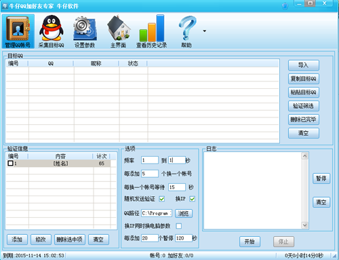Viewport: 339px width, 260px height.
Task: Click log scrollbar up arrow
Action: coord(305,156)
